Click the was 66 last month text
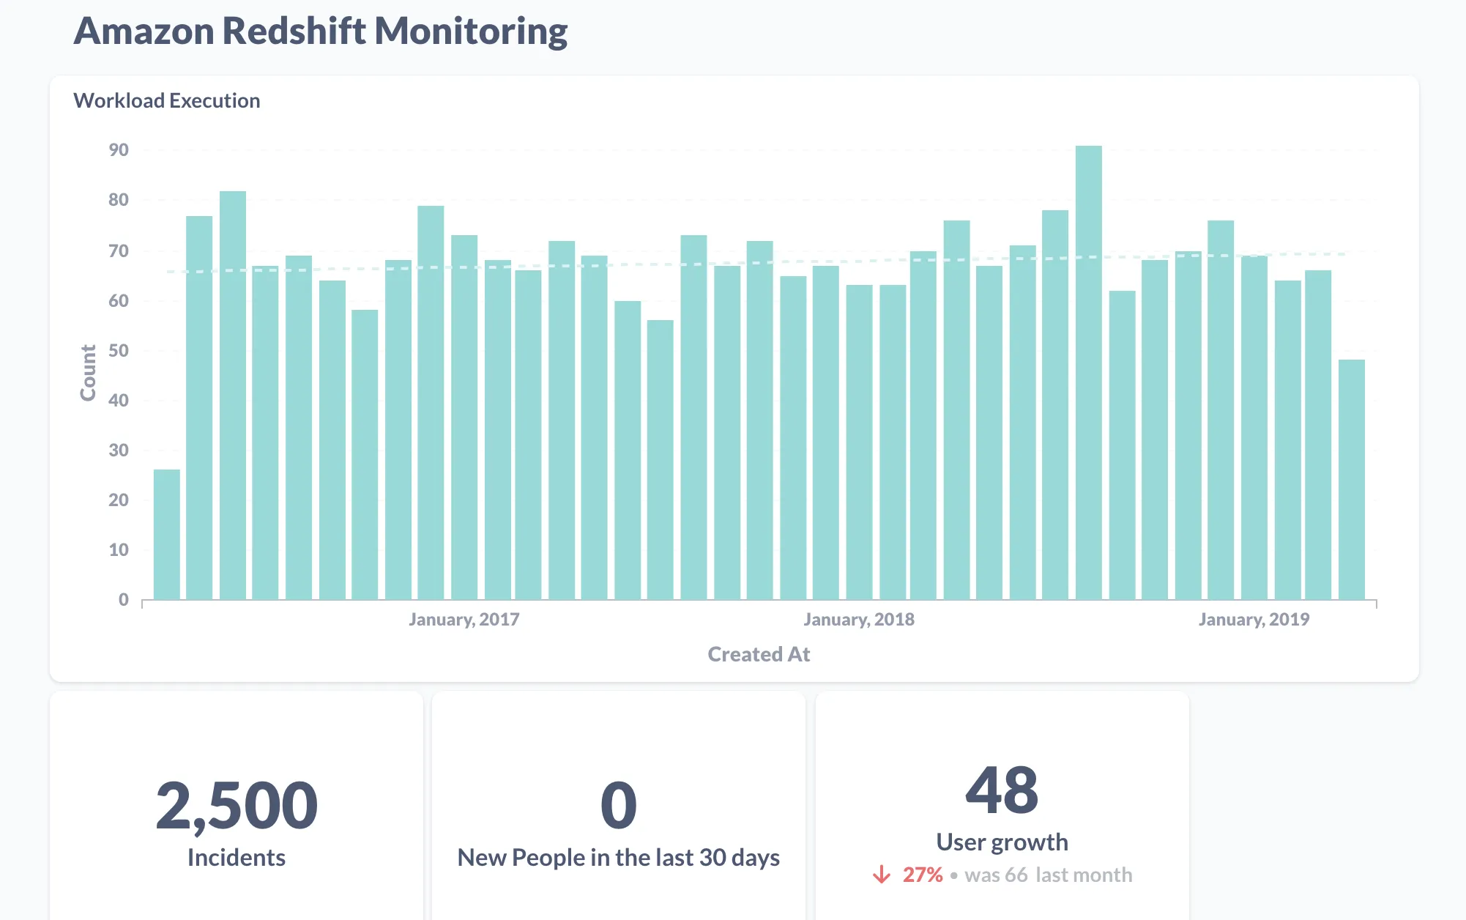Image resolution: width=1466 pixels, height=920 pixels. coord(1049,875)
